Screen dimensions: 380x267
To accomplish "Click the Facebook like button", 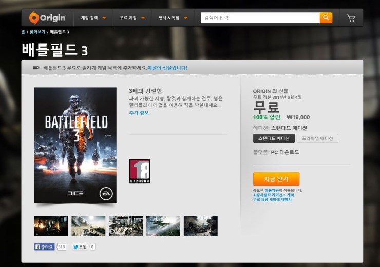I will coord(44,247).
